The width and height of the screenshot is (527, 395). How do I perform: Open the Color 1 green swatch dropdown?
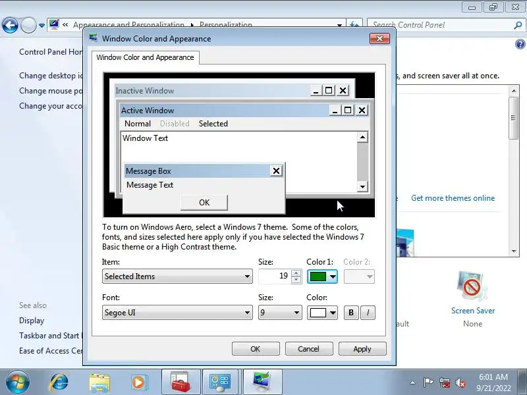322,276
